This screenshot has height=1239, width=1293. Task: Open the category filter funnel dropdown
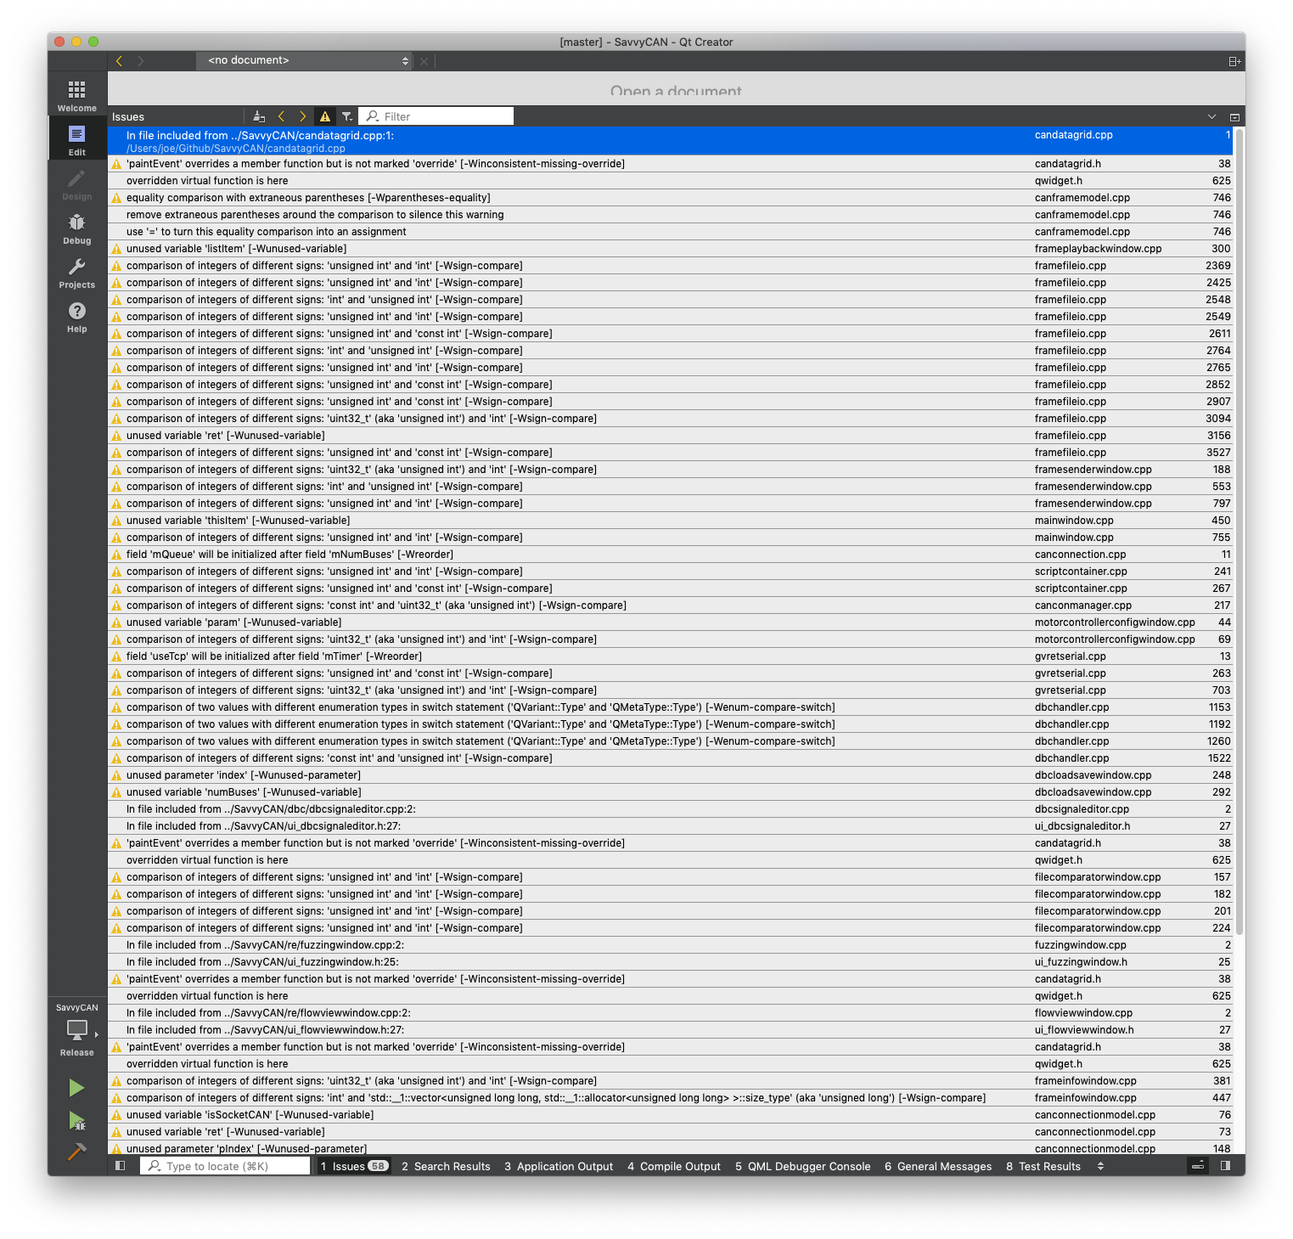[349, 116]
